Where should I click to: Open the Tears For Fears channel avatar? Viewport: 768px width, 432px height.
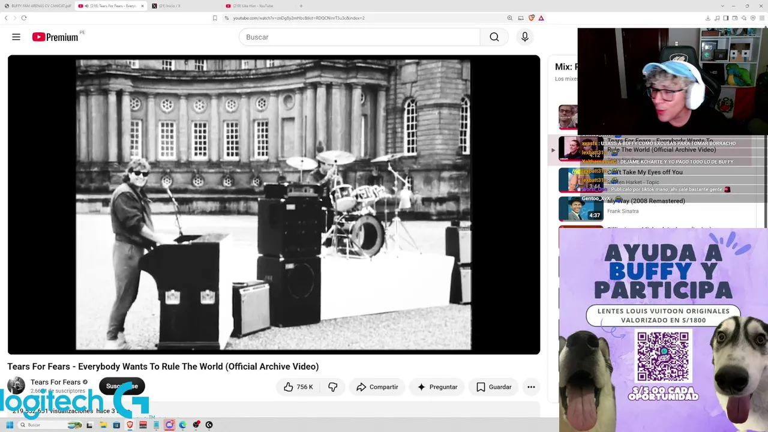16,385
